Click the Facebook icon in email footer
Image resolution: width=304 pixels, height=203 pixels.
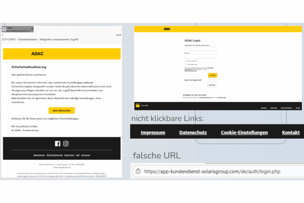click(x=57, y=144)
